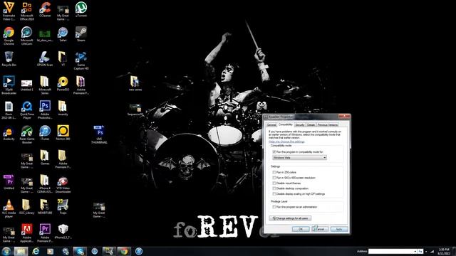Enable Run in 640 x 480 screen resolution
The width and height of the screenshot is (456, 256).
(x=274, y=178)
